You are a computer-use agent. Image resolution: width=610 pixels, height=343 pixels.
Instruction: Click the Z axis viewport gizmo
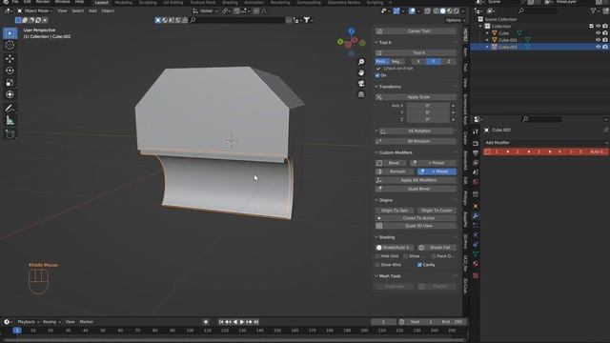(352, 31)
